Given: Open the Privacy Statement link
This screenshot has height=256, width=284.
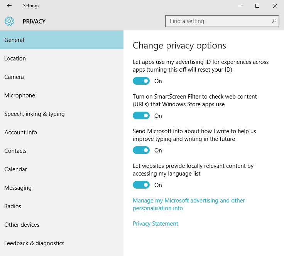Looking at the screenshot, I should (156, 224).
